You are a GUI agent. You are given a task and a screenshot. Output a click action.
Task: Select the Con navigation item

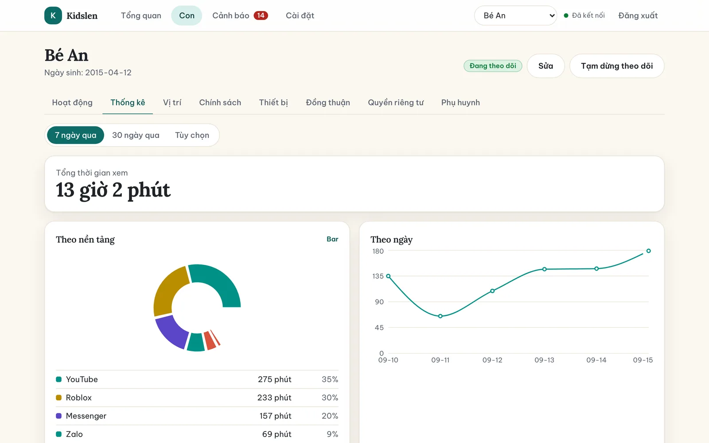(x=187, y=16)
